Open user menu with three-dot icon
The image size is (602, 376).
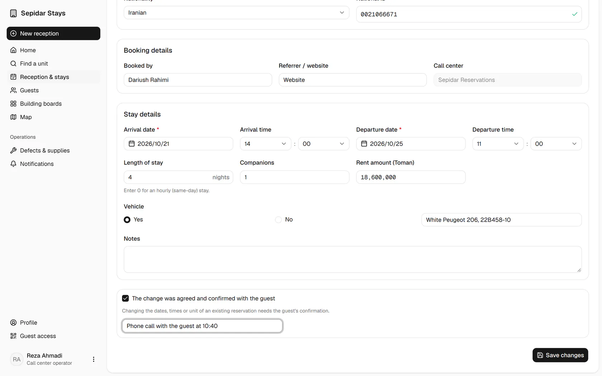tap(94, 359)
